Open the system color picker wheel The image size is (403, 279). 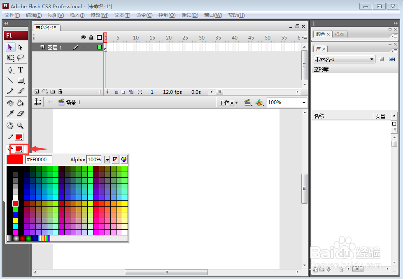[124, 159]
